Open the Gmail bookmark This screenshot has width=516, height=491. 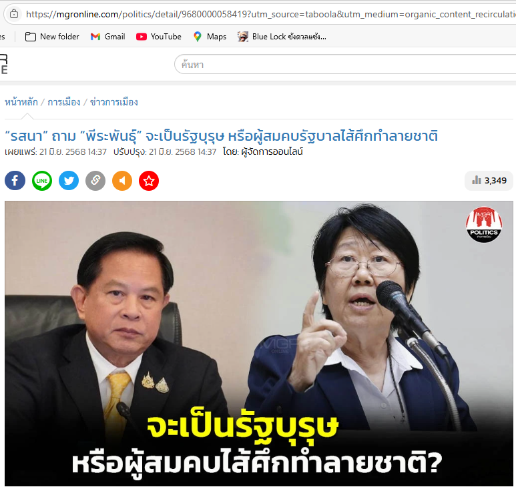click(108, 37)
